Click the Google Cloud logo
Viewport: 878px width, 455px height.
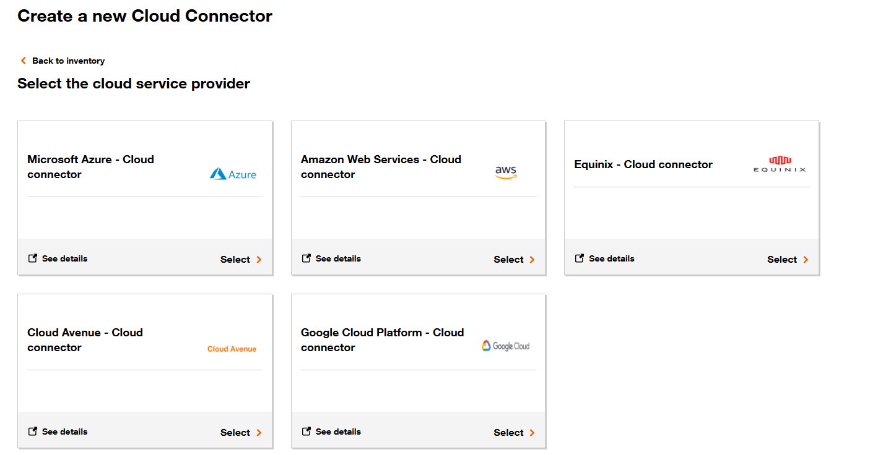pos(506,346)
